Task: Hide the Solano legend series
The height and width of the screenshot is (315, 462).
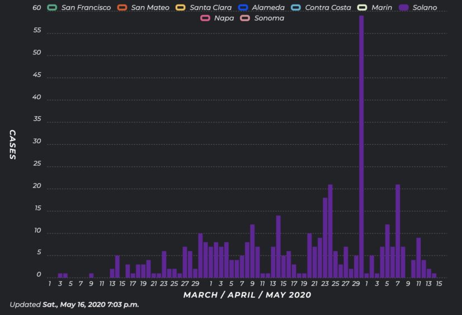Action: pos(418,7)
